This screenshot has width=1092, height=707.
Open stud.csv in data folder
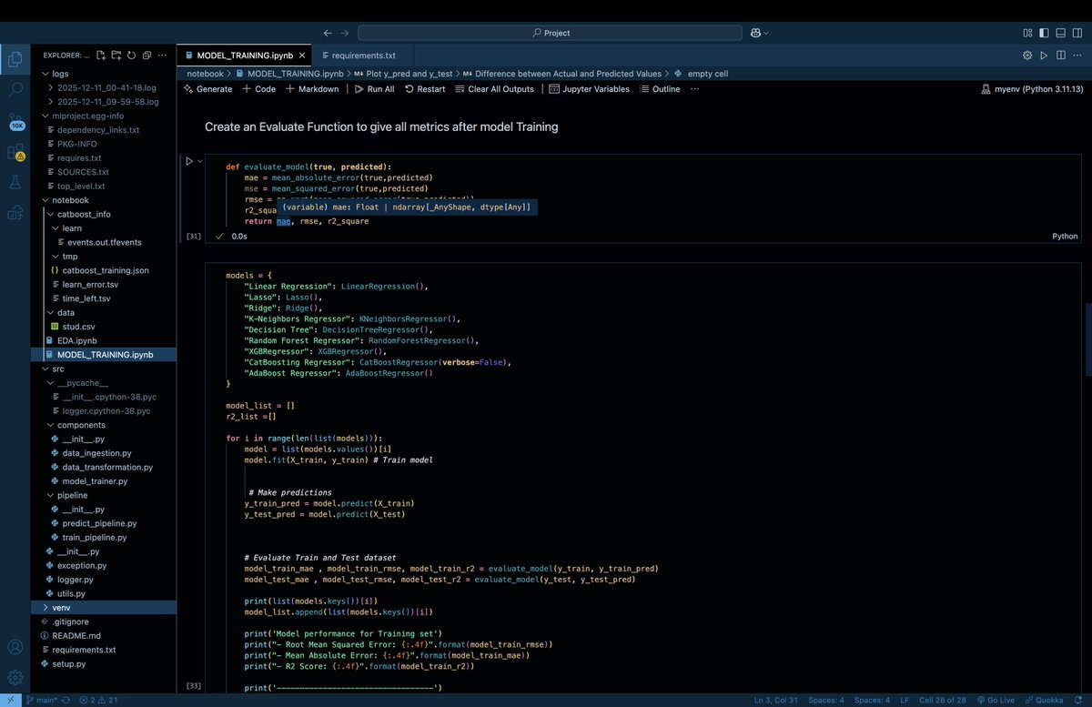point(102,327)
